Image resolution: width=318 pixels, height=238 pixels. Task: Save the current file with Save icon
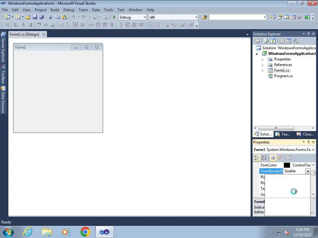[x=35, y=17]
